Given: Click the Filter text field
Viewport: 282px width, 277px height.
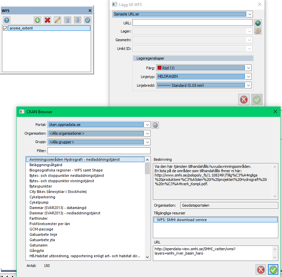Looking at the screenshot, I should coord(99,151).
